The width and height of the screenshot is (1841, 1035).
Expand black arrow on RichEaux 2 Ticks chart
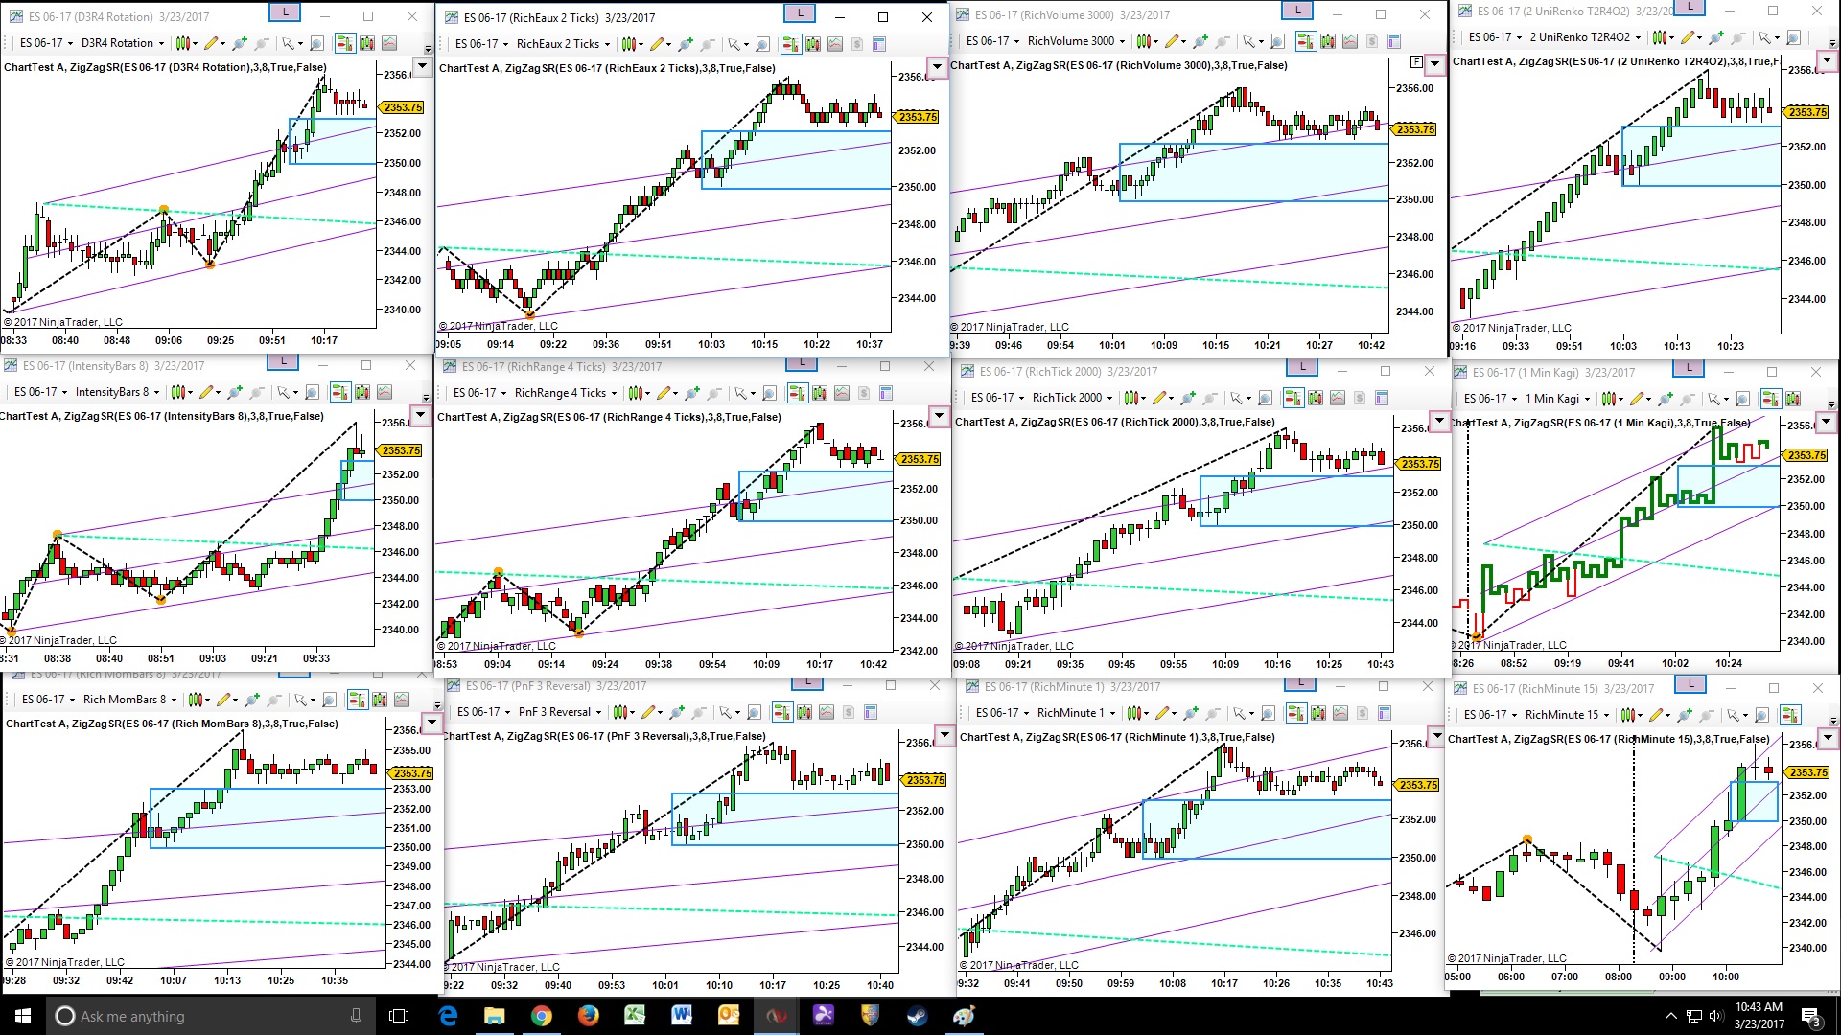pos(938,67)
